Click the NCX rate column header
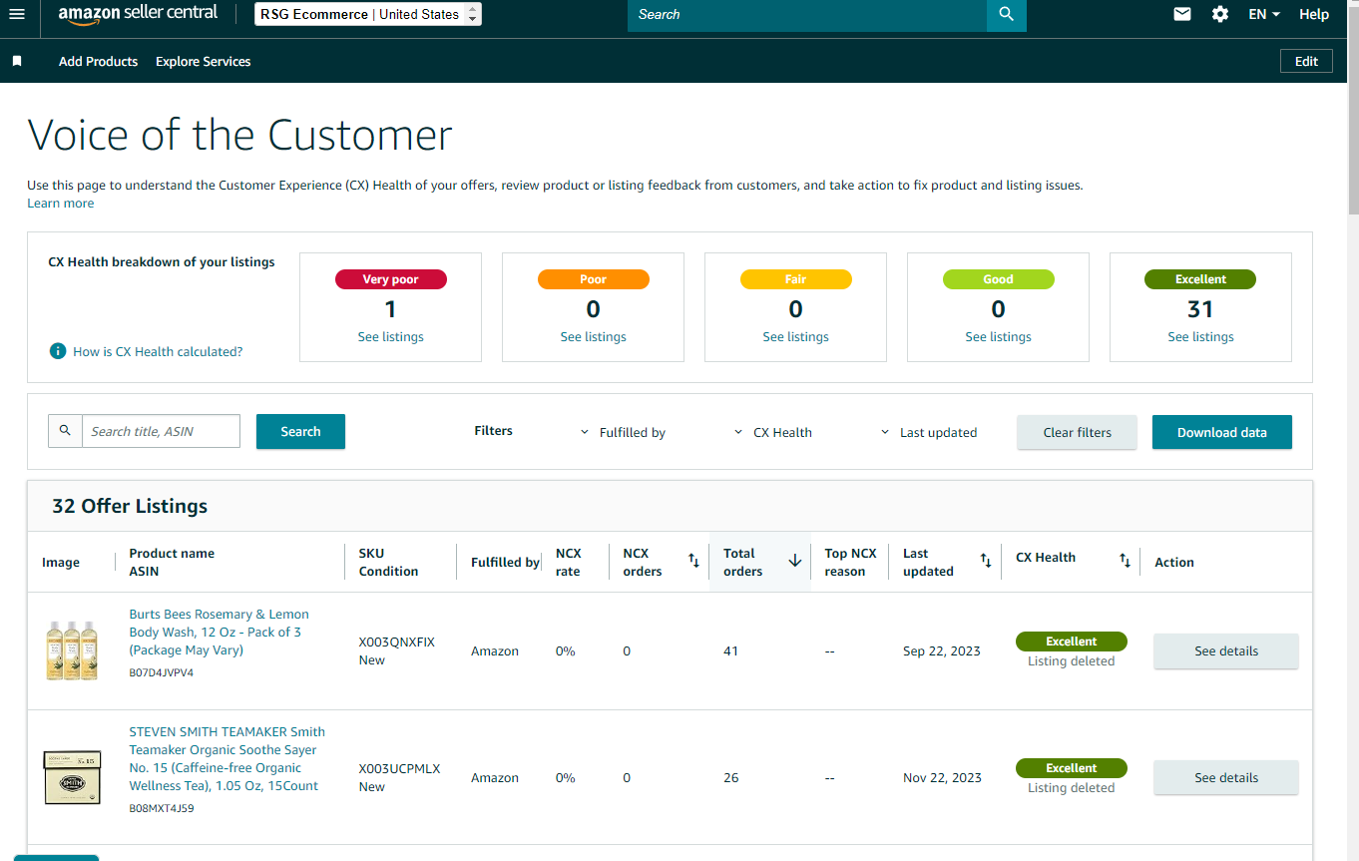 point(569,562)
